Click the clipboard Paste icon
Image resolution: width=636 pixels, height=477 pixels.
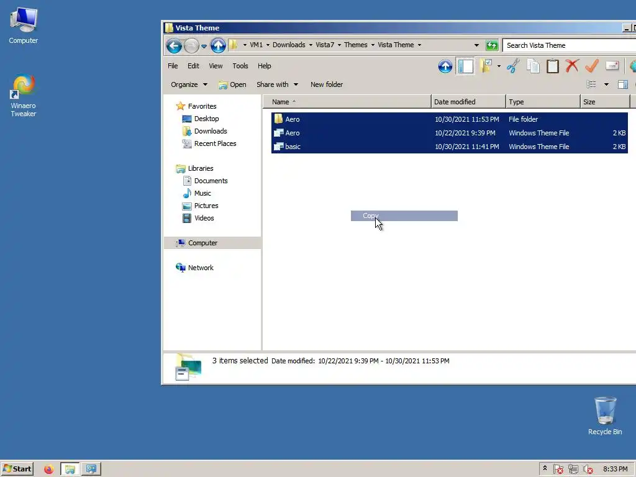pyautogui.click(x=552, y=66)
